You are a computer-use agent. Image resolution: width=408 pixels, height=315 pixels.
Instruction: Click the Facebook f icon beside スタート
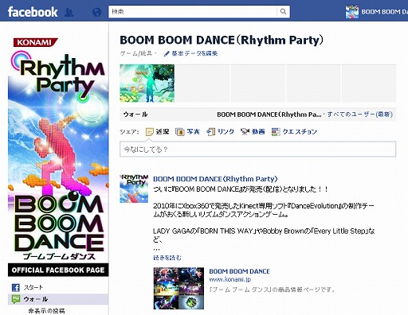tap(16, 287)
